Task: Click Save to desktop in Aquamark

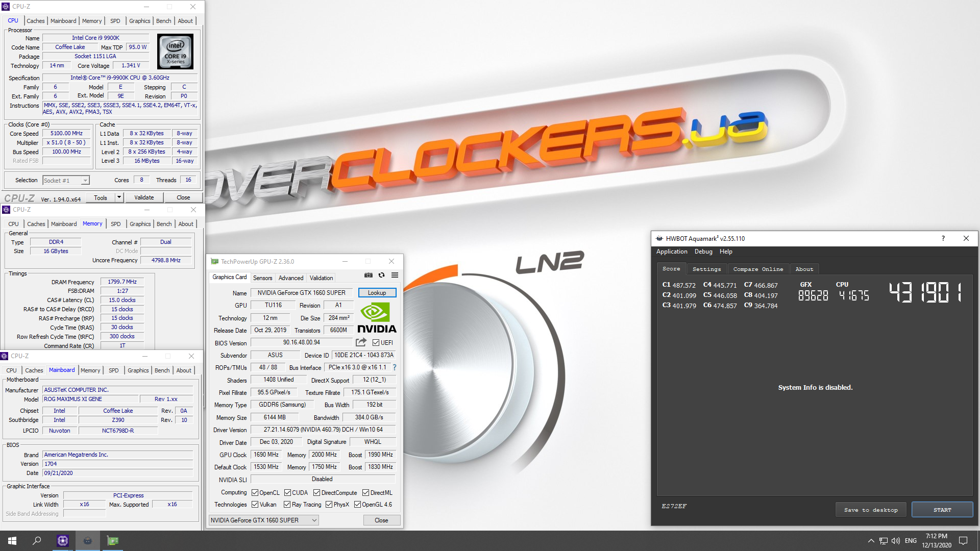Action: 871,510
